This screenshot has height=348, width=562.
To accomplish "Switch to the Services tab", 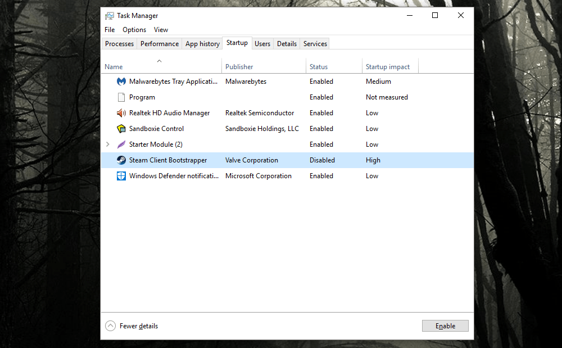I will (315, 43).
